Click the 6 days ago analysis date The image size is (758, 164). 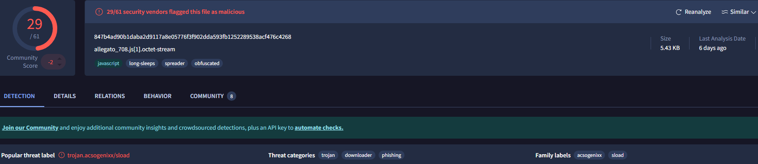712,48
